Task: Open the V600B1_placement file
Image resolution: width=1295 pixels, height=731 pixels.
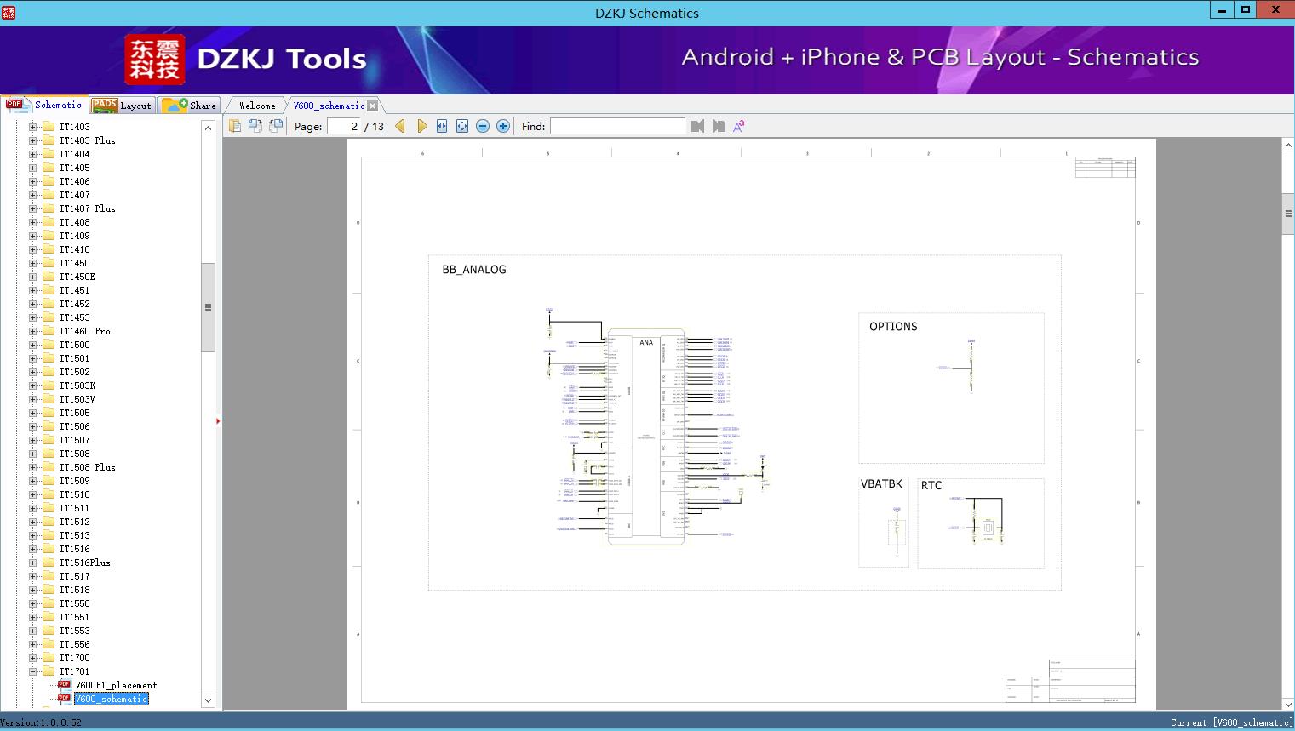Action: tap(116, 685)
